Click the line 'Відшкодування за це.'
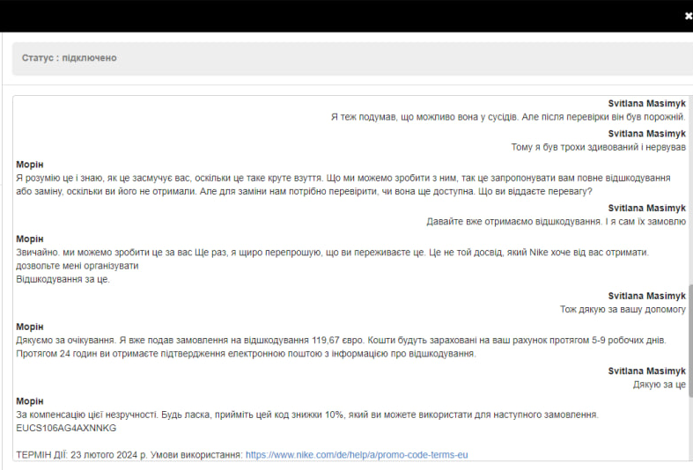 (63, 279)
